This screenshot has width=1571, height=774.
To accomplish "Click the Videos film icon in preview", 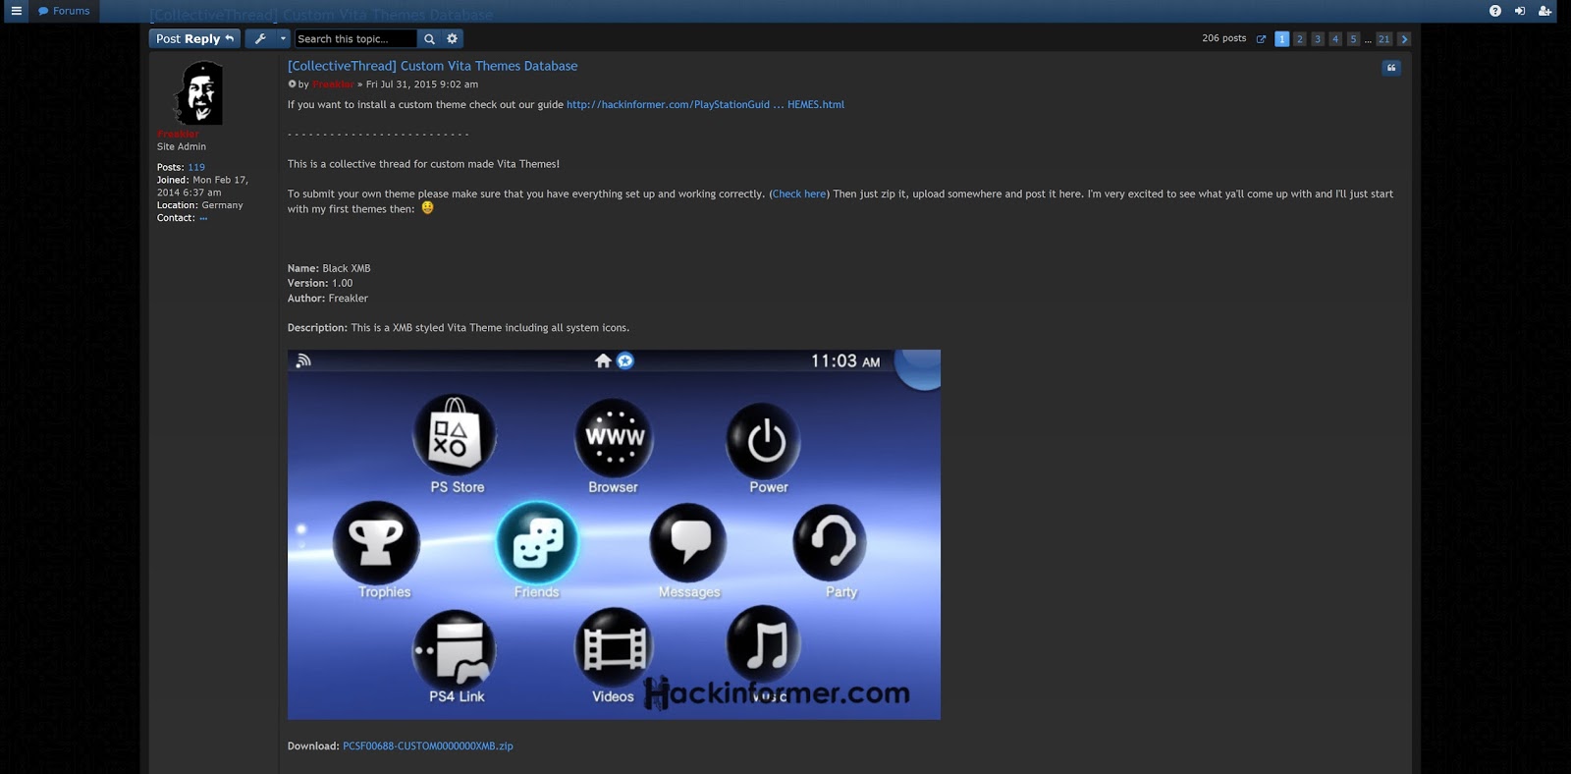I will click(614, 647).
